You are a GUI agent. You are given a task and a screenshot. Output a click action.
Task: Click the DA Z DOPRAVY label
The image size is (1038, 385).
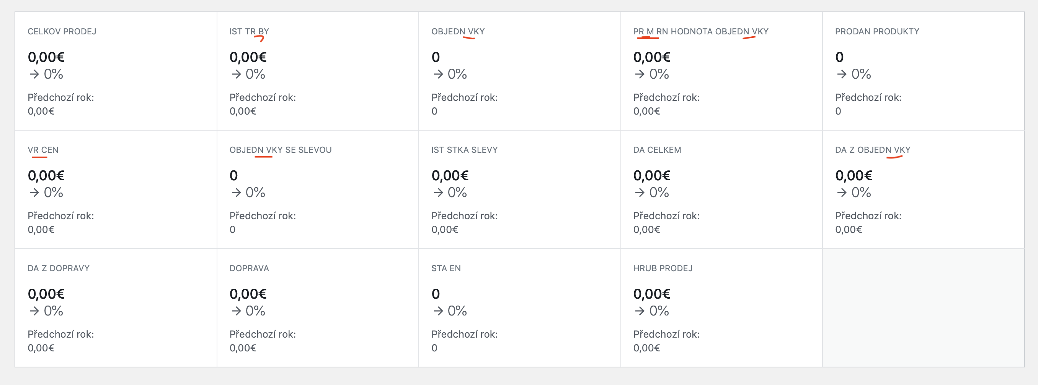[59, 268]
